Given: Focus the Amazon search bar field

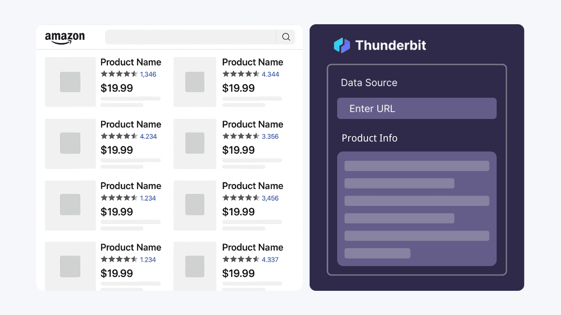Looking at the screenshot, I should coord(191,37).
